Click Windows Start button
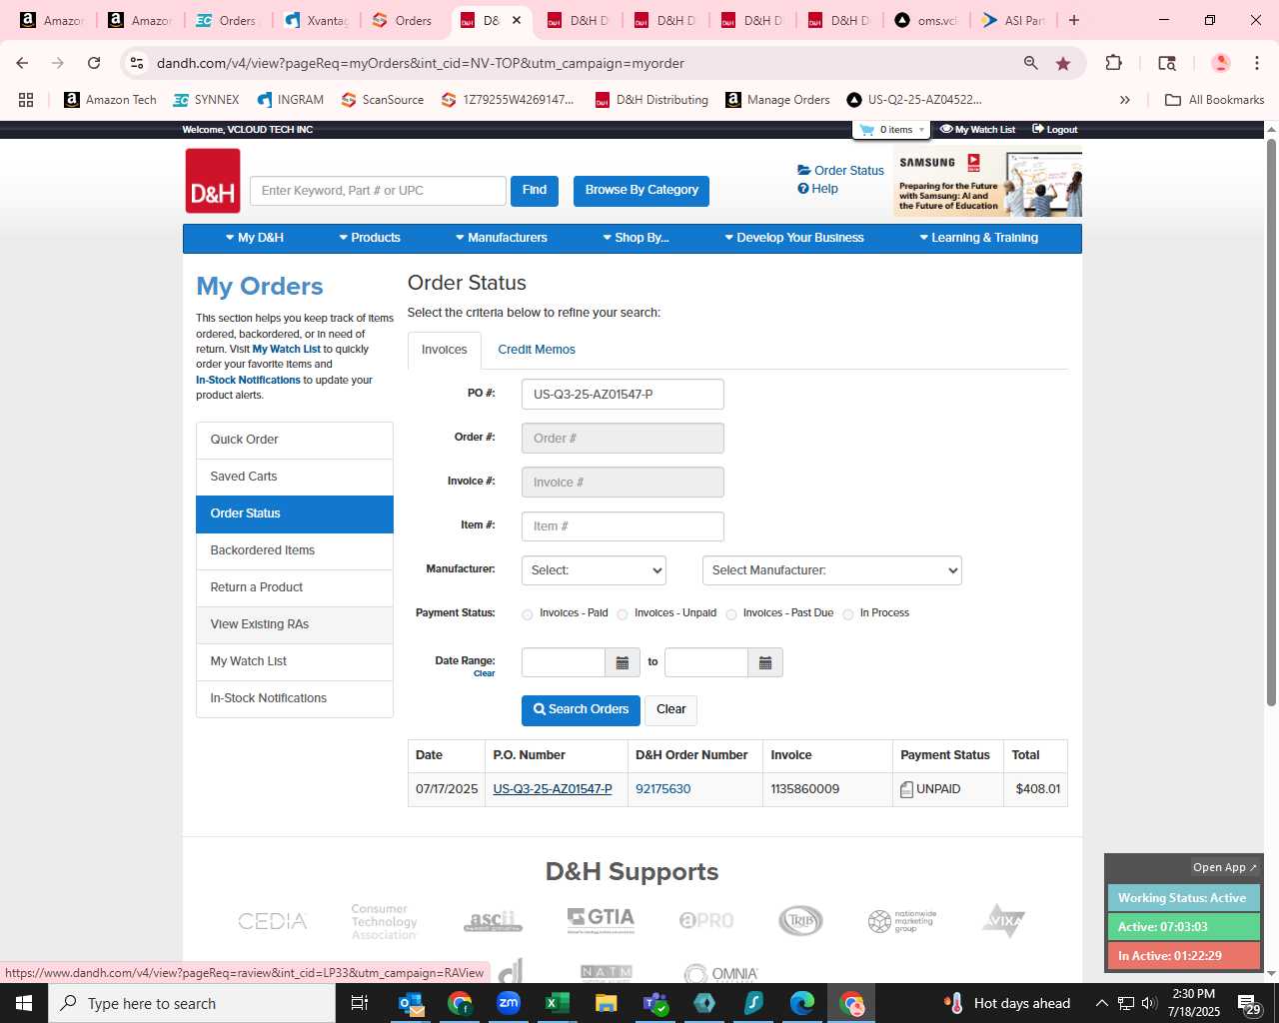 coord(24,1003)
